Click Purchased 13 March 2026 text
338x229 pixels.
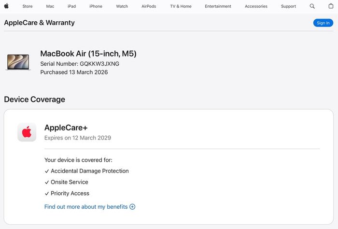coord(74,72)
